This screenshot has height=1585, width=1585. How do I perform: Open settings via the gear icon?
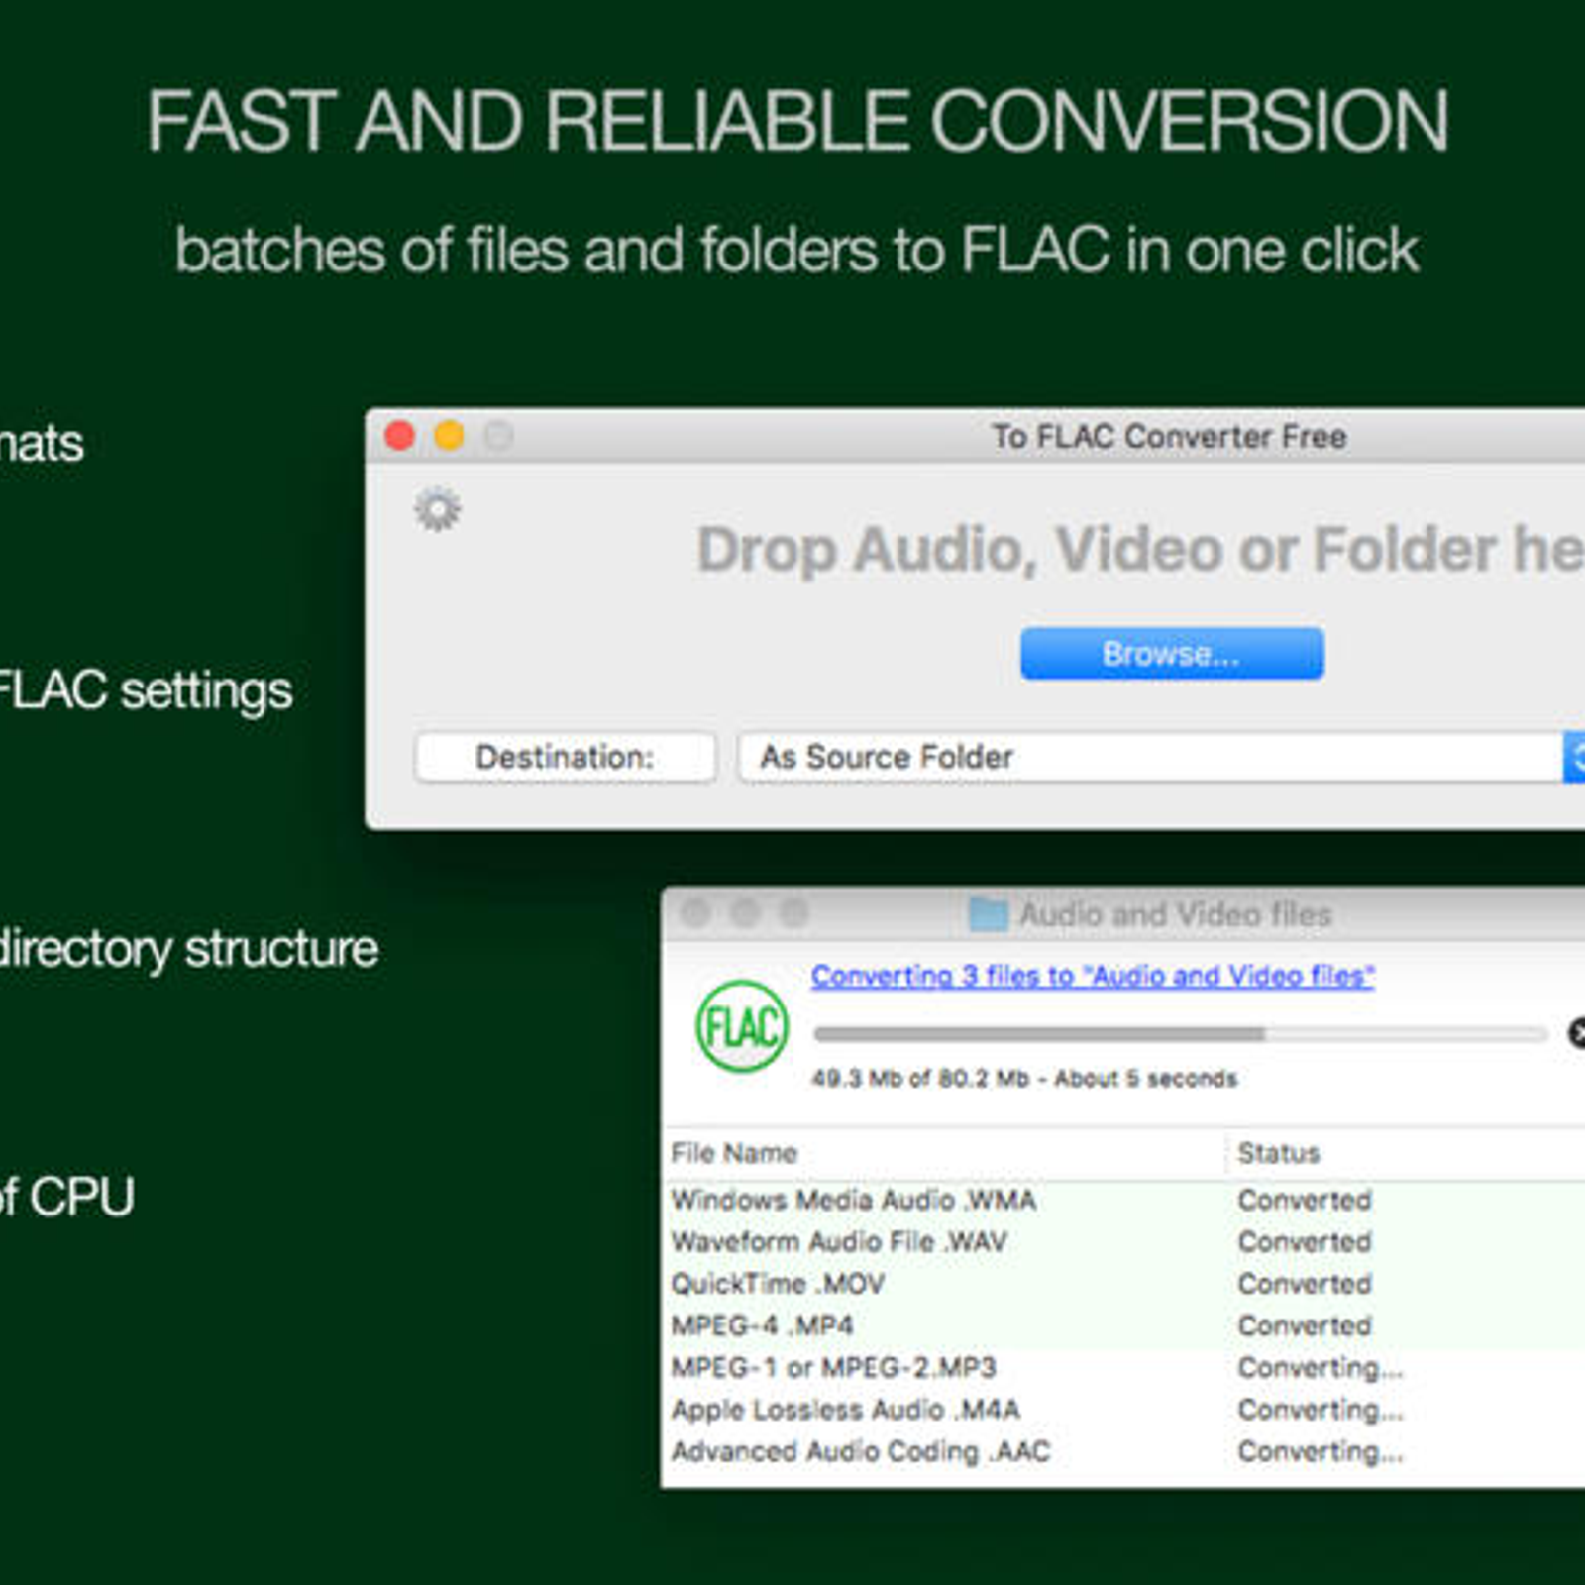pyautogui.click(x=437, y=509)
